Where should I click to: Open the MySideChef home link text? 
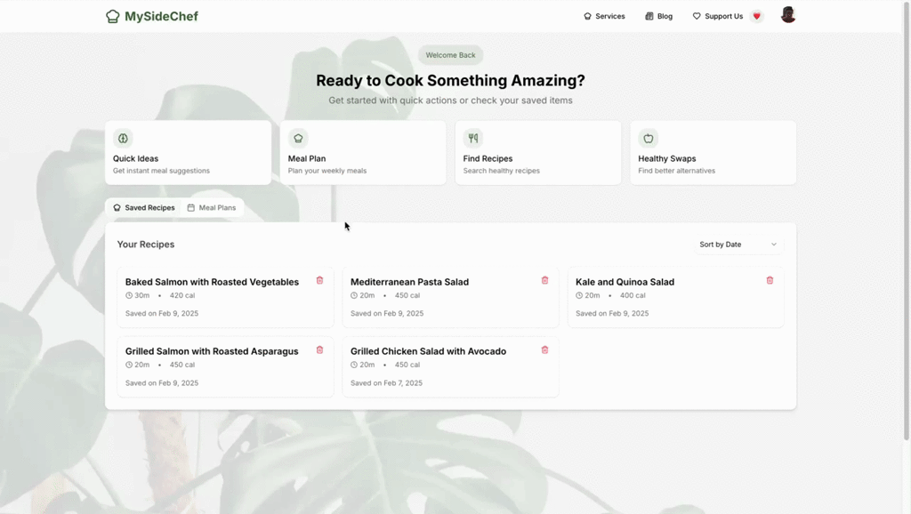click(x=161, y=16)
